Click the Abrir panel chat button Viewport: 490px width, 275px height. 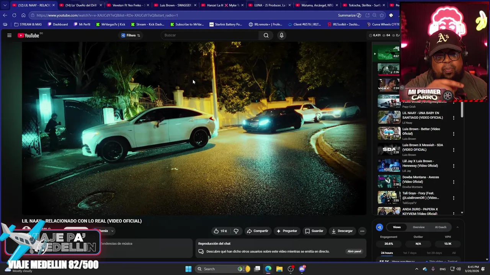pyautogui.click(x=354, y=251)
